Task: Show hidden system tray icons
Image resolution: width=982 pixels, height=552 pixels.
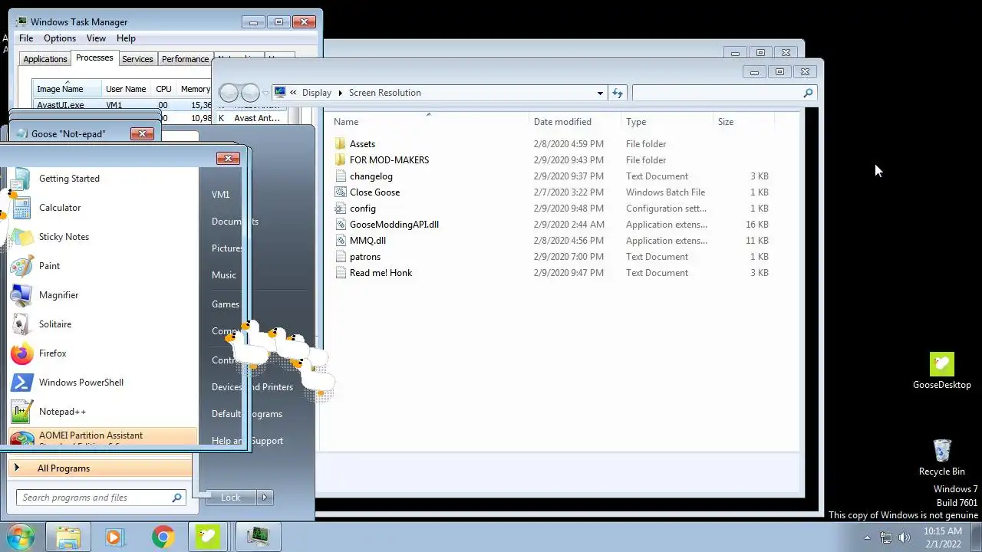Action: pos(867,537)
